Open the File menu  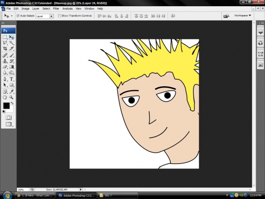(8, 9)
